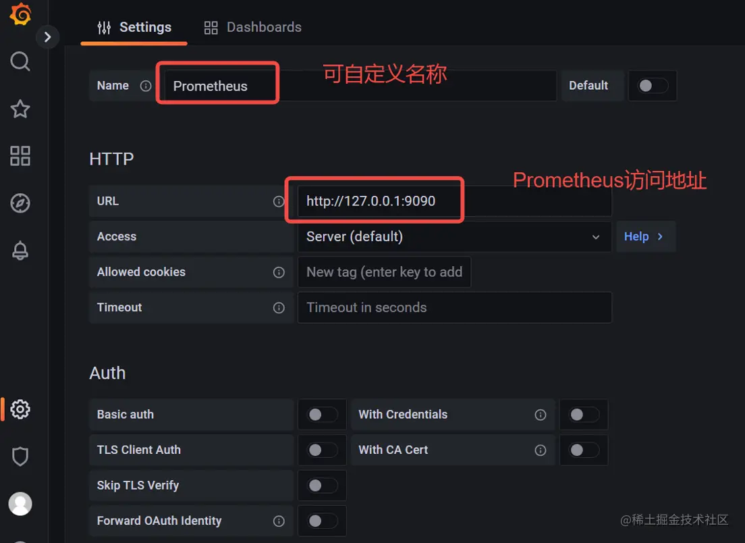Toggle the With Credentials switch
This screenshot has height=543, width=745.
[x=584, y=415]
